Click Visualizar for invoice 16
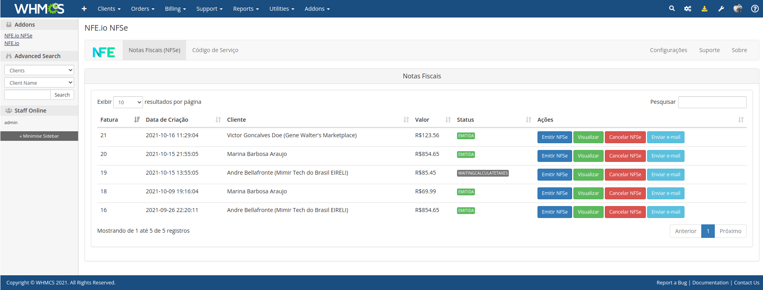 [x=588, y=212]
